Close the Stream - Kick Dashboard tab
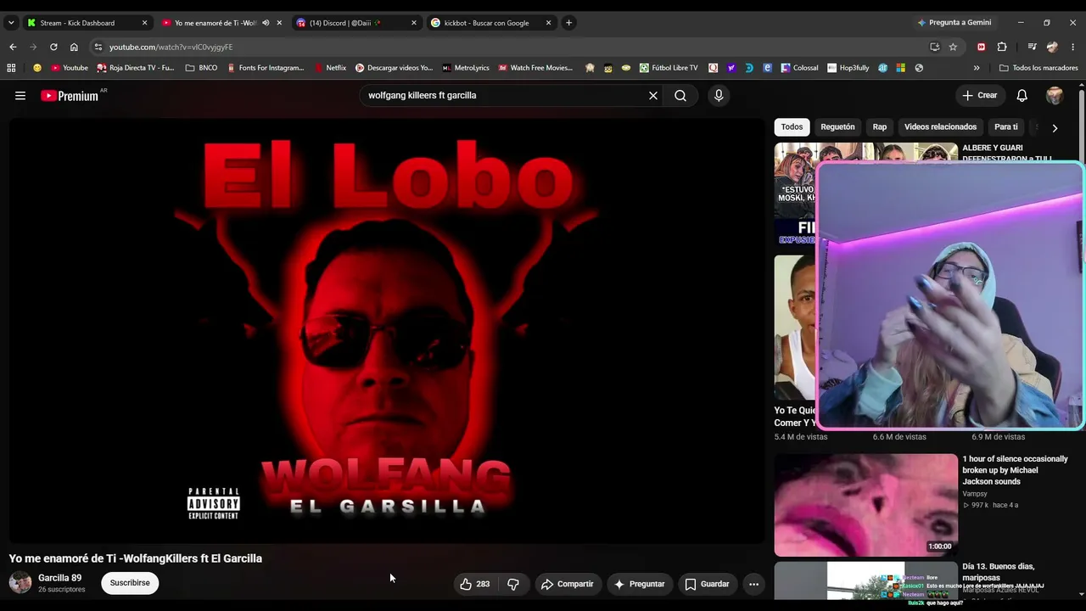Image resolution: width=1086 pixels, height=611 pixels. 144,23
